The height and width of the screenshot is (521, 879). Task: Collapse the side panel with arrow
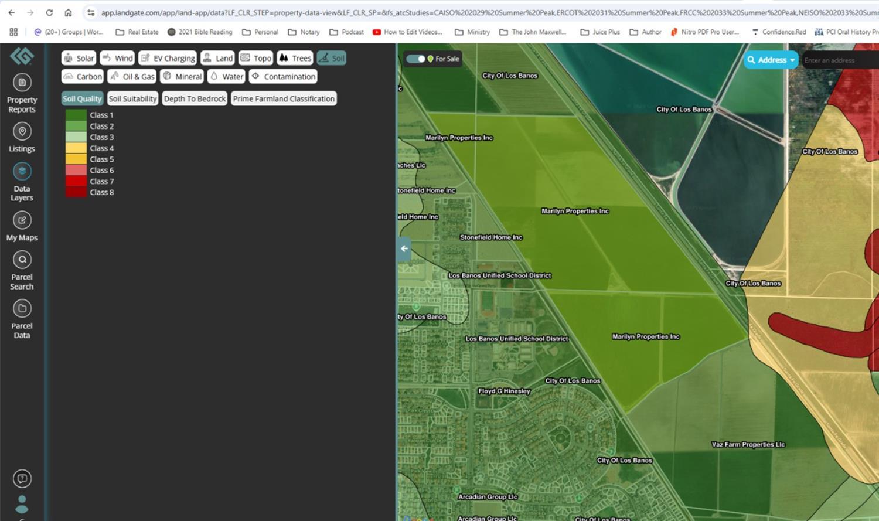click(x=404, y=248)
